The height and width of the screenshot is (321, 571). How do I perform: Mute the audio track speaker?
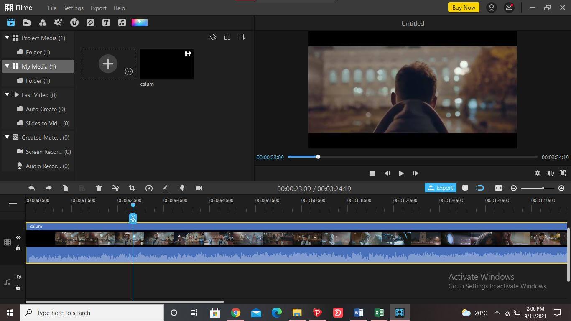click(18, 277)
